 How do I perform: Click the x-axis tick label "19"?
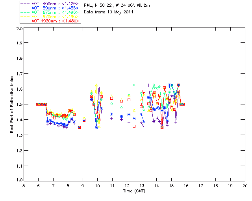pyautogui.click(x=230, y=186)
